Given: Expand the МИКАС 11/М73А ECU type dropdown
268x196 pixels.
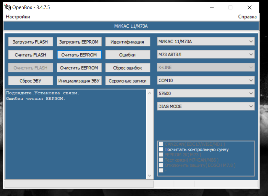Looking at the screenshot, I should (x=206, y=42).
